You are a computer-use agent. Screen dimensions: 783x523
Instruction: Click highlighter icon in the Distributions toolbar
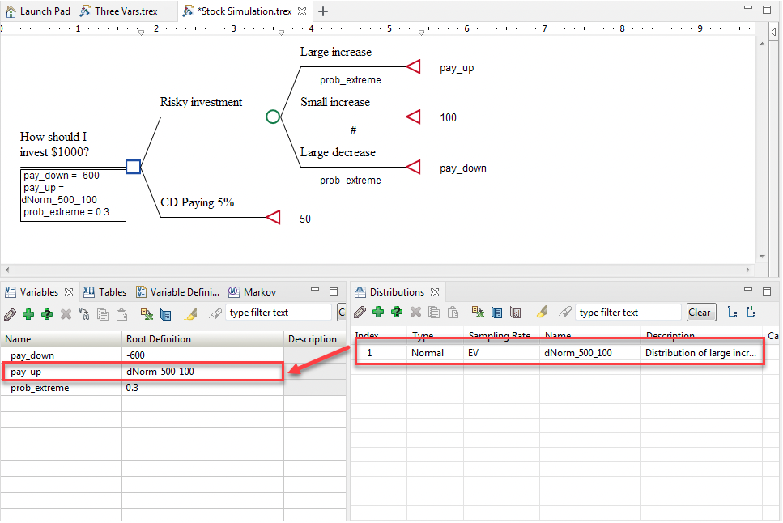[542, 313]
